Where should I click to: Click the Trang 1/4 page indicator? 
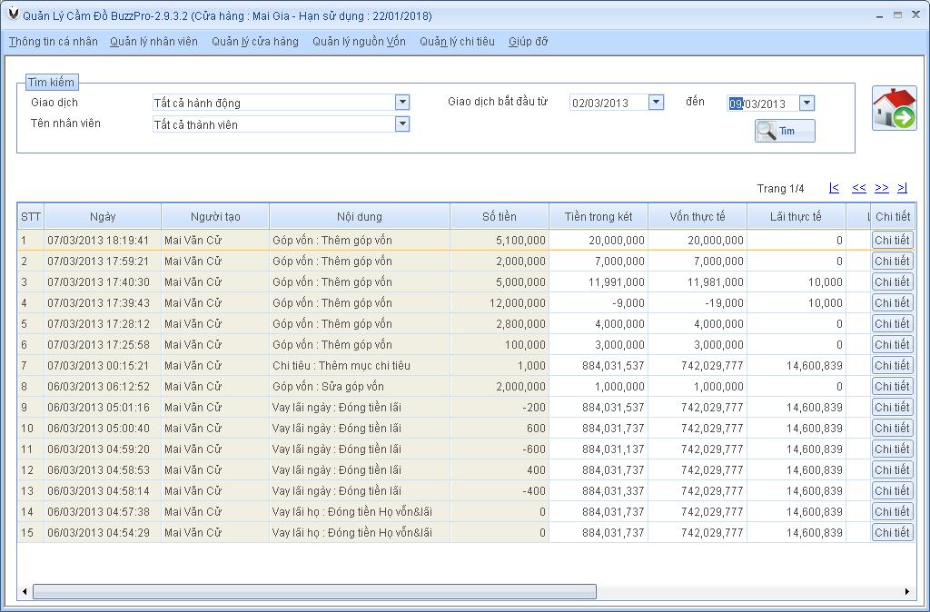780,189
